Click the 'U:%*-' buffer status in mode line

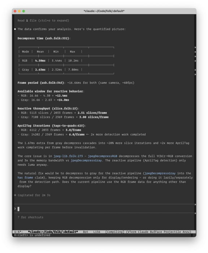pyautogui.click(x=18, y=232)
